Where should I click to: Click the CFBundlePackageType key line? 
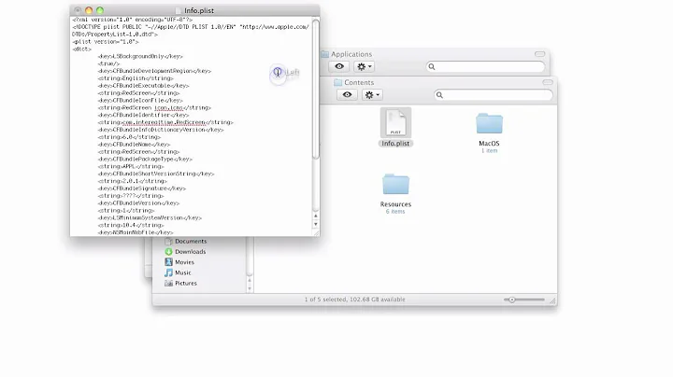point(145,160)
